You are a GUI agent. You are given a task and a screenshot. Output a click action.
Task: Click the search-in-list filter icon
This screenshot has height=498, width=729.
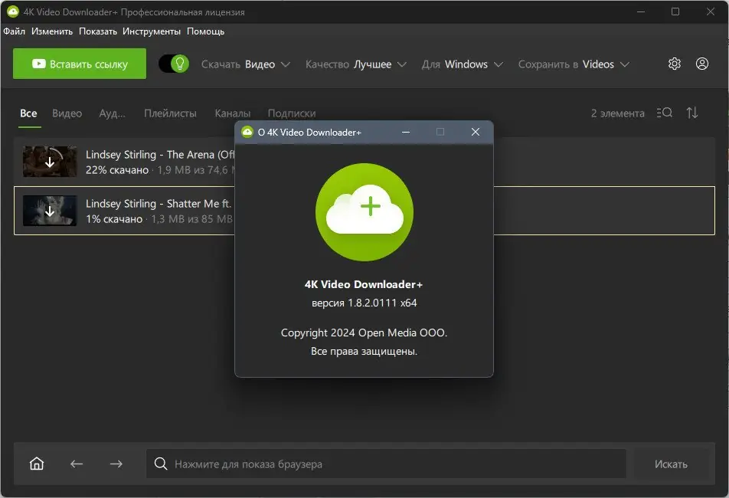(x=665, y=113)
